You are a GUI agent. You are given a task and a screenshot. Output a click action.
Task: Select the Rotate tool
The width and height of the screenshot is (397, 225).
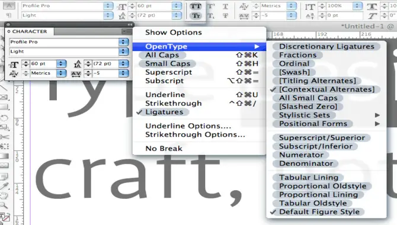click(x=4, y=118)
